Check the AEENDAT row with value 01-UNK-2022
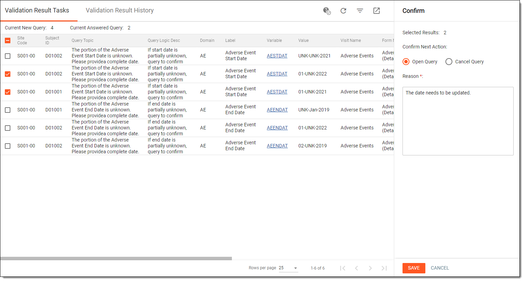 pyautogui.click(x=8, y=128)
